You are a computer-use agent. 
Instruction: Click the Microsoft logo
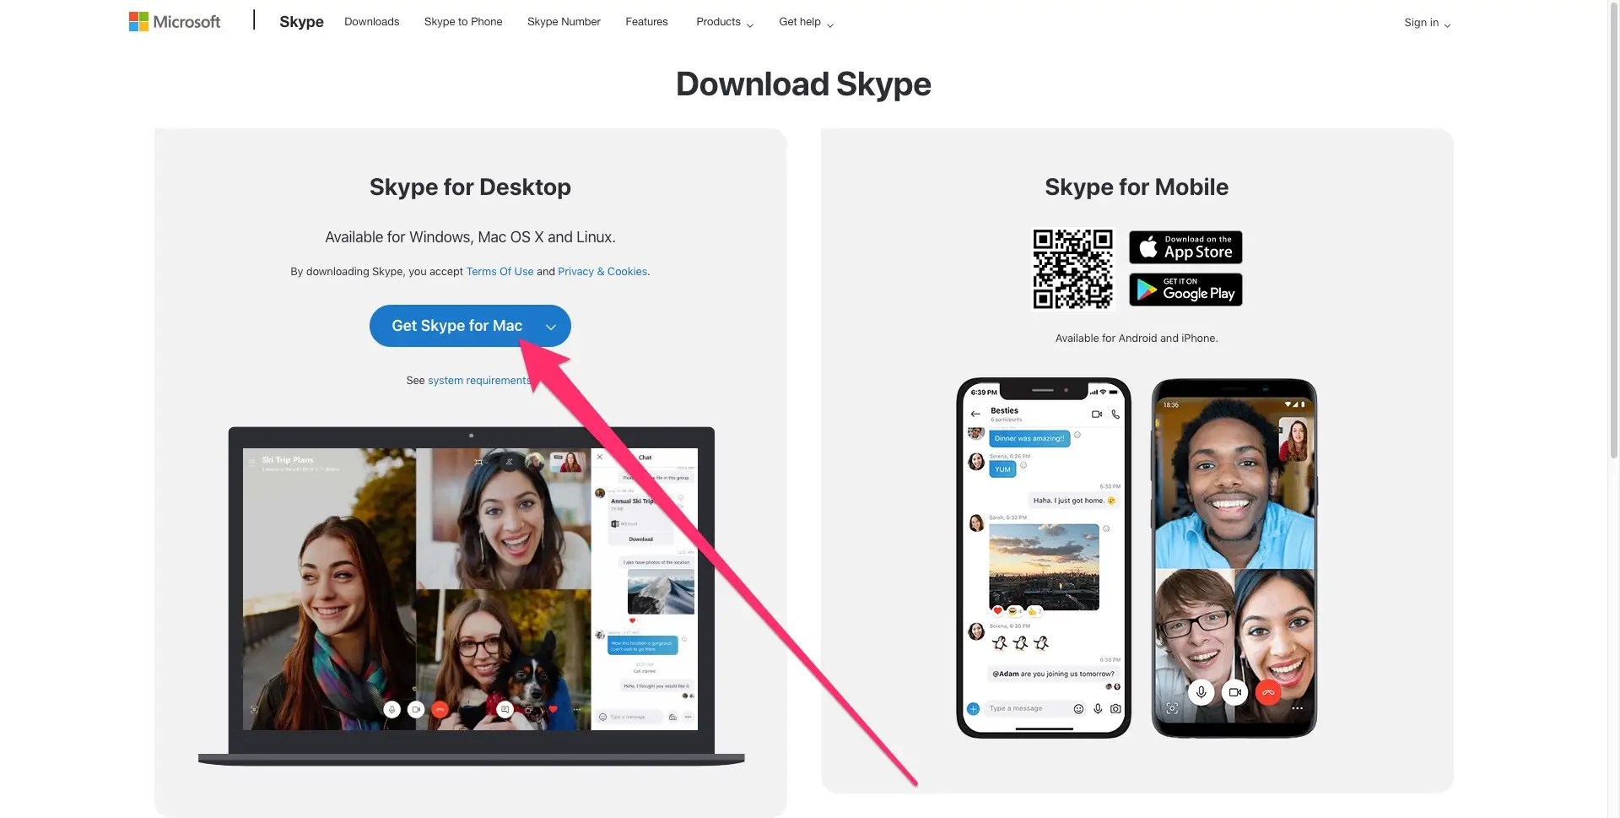(x=175, y=22)
